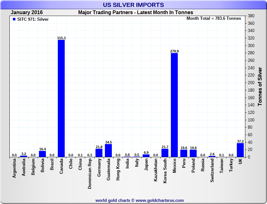Click the Peru bar in the chart
The height and width of the screenshot is (204, 267).
184,153
